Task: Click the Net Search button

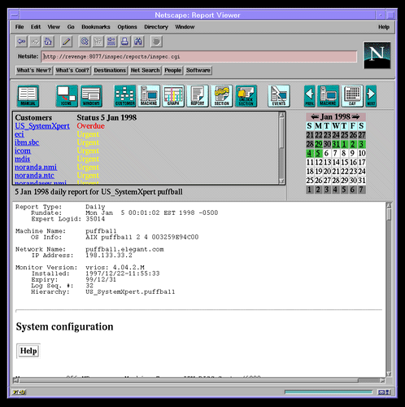Action: coord(146,70)
